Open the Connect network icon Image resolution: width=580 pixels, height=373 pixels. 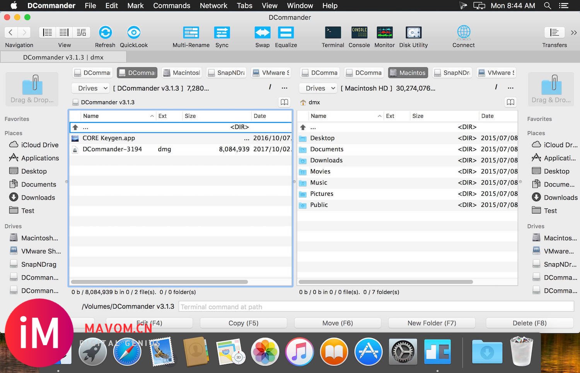pyautogui.click(x=463, y=33)
